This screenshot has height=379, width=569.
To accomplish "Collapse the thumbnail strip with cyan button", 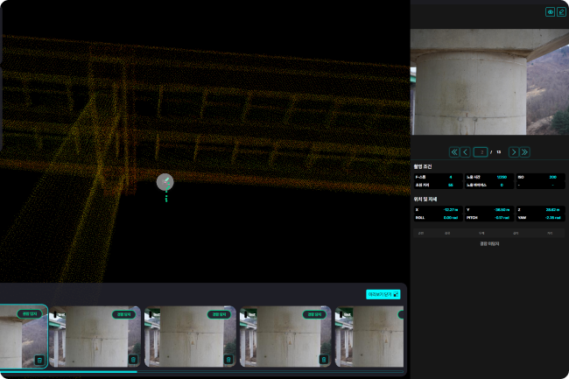I will pyautogui.click(x=383, y=294).
